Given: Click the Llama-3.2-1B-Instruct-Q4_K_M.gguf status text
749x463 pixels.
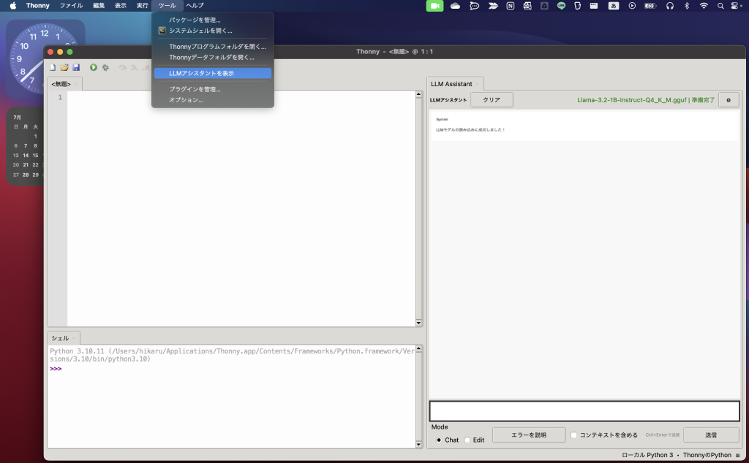Looking at the screenshot, I should tap(646, 100).
